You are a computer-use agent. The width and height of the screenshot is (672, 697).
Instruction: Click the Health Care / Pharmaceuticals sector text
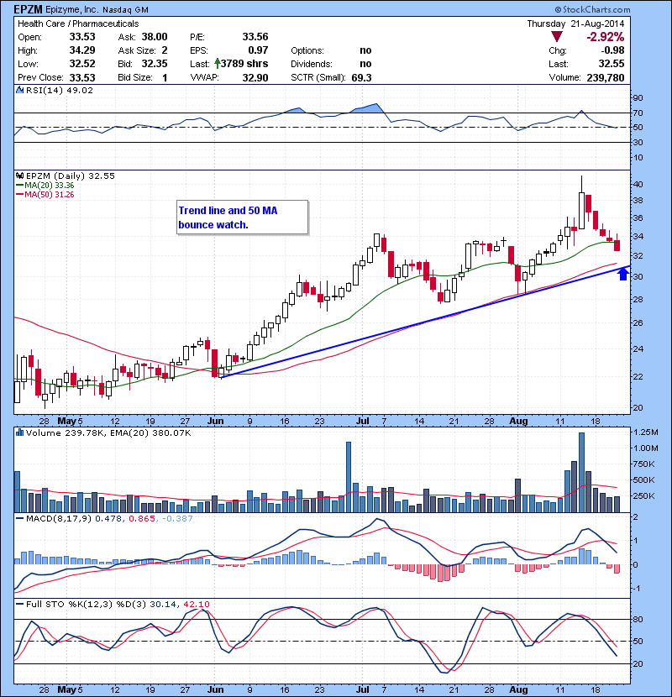(78, 24)
